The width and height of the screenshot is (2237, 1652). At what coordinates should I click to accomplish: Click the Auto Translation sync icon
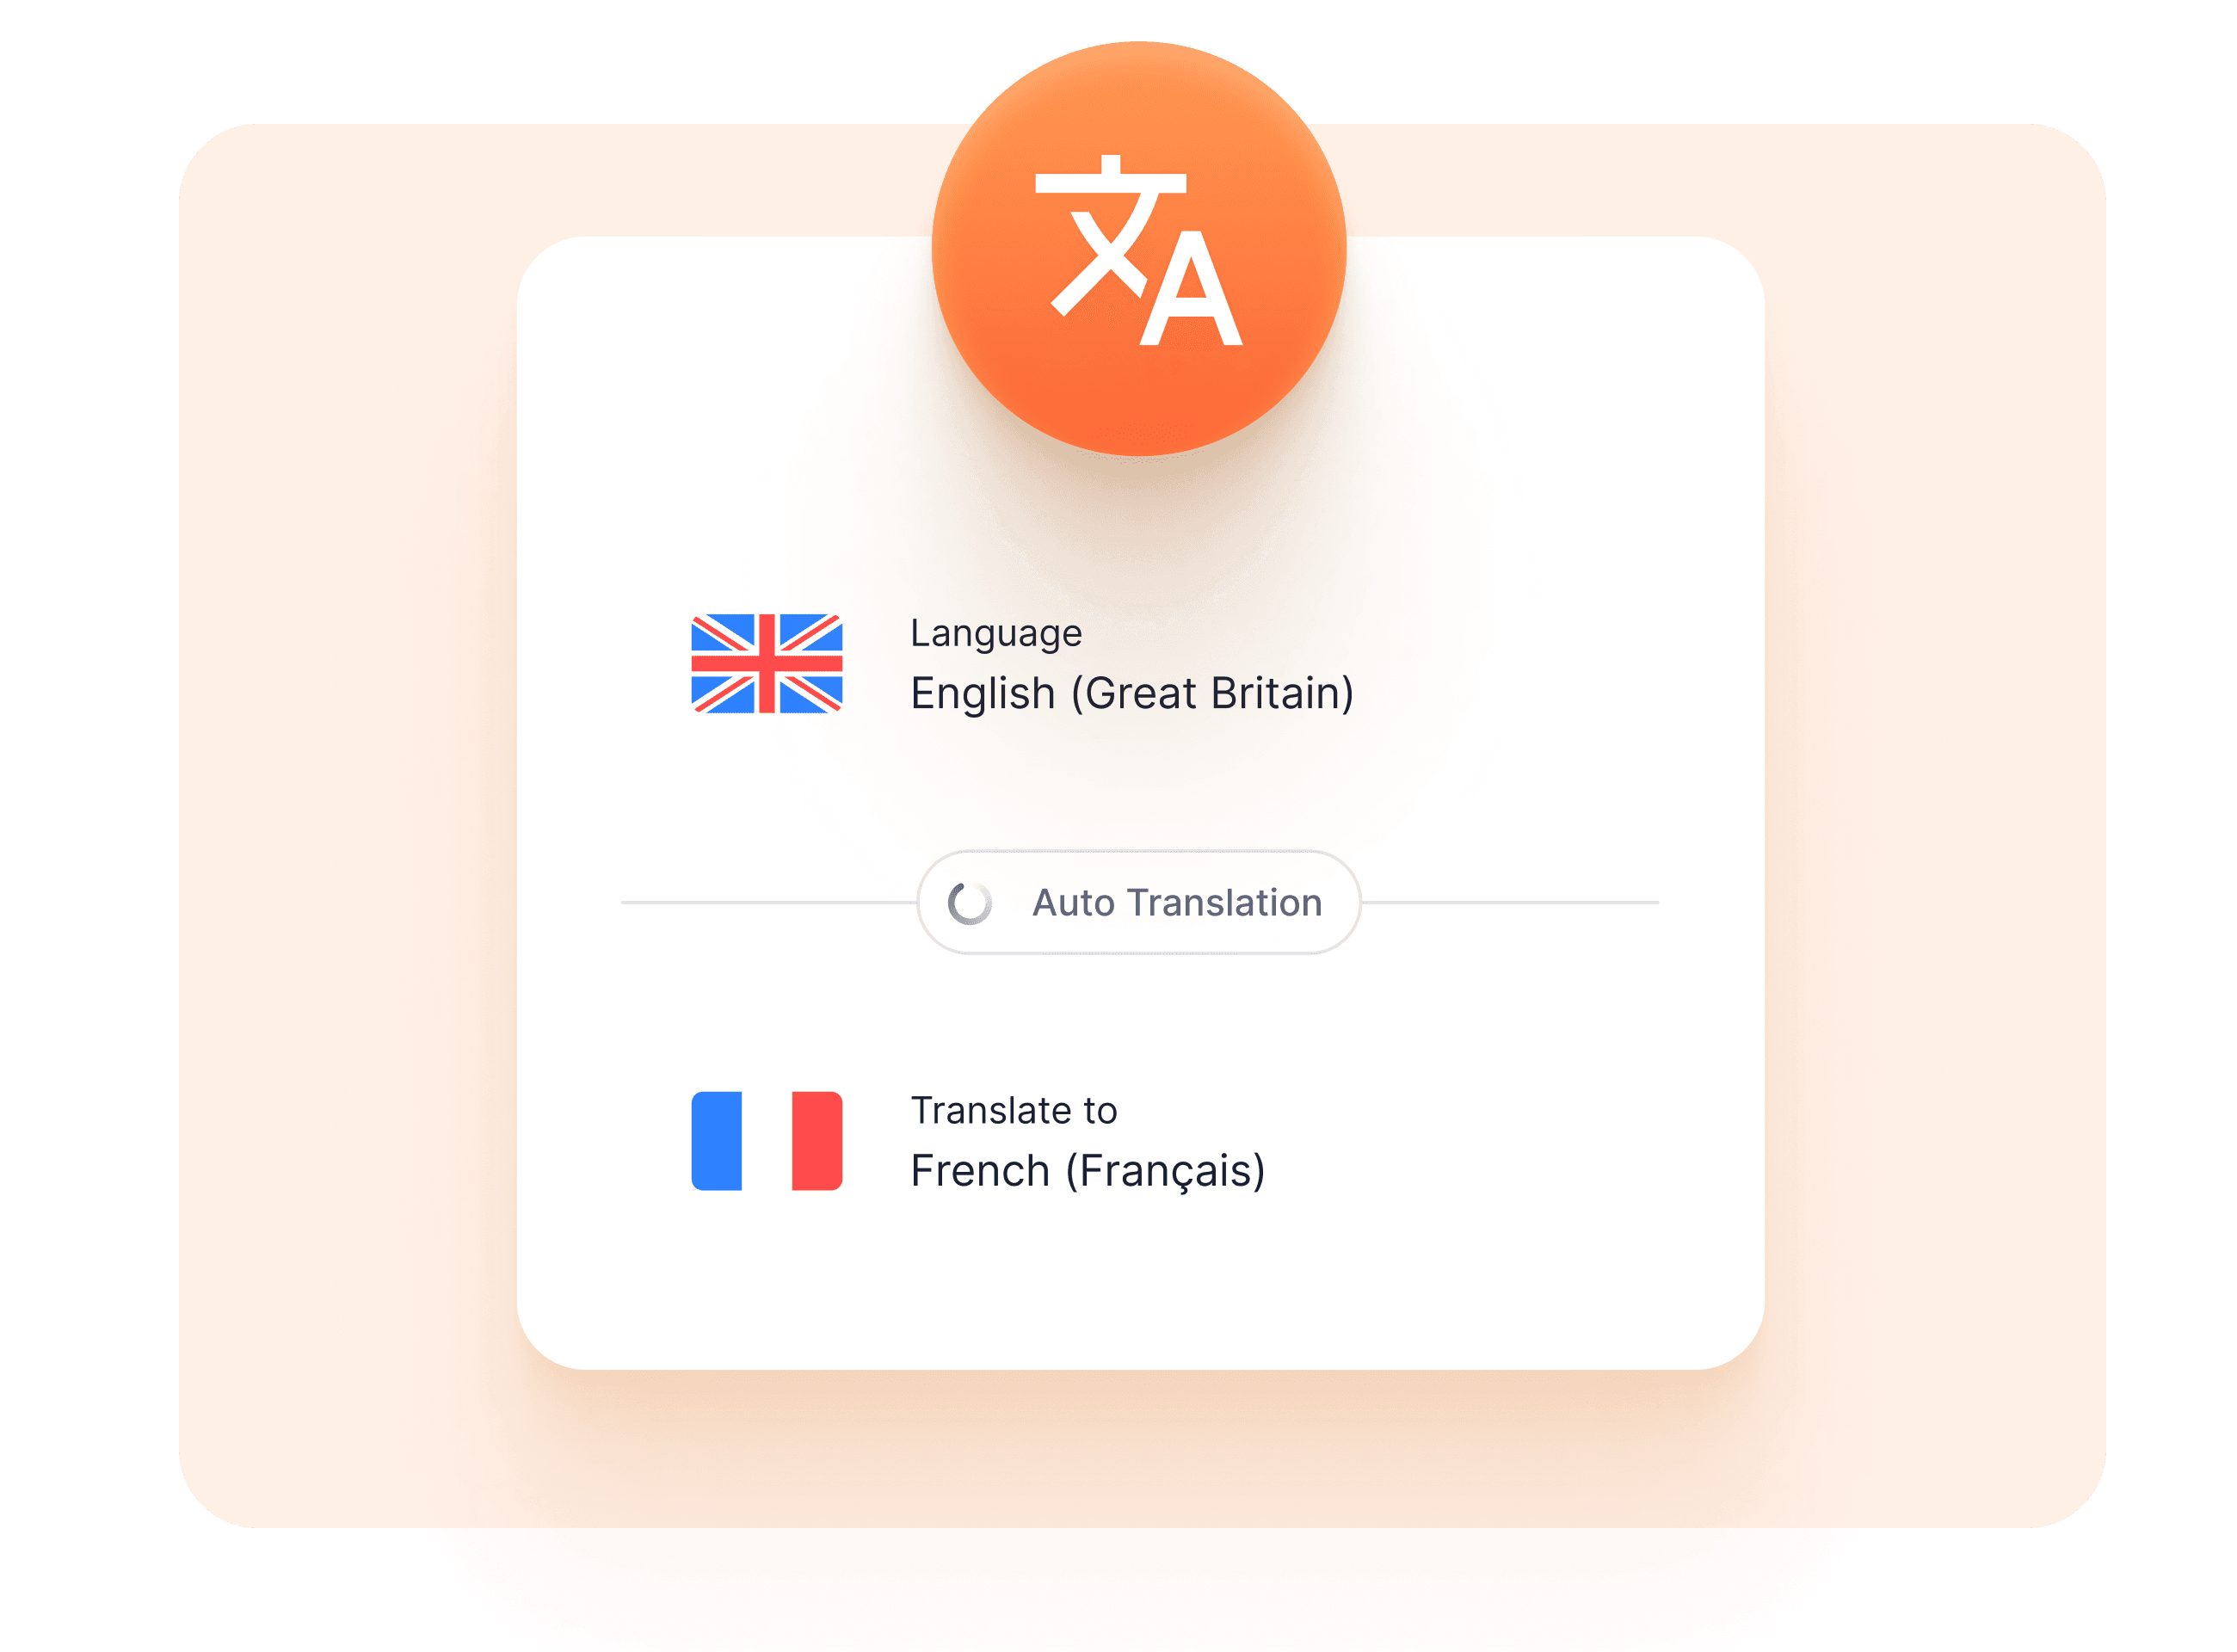[x=960, y=900]
